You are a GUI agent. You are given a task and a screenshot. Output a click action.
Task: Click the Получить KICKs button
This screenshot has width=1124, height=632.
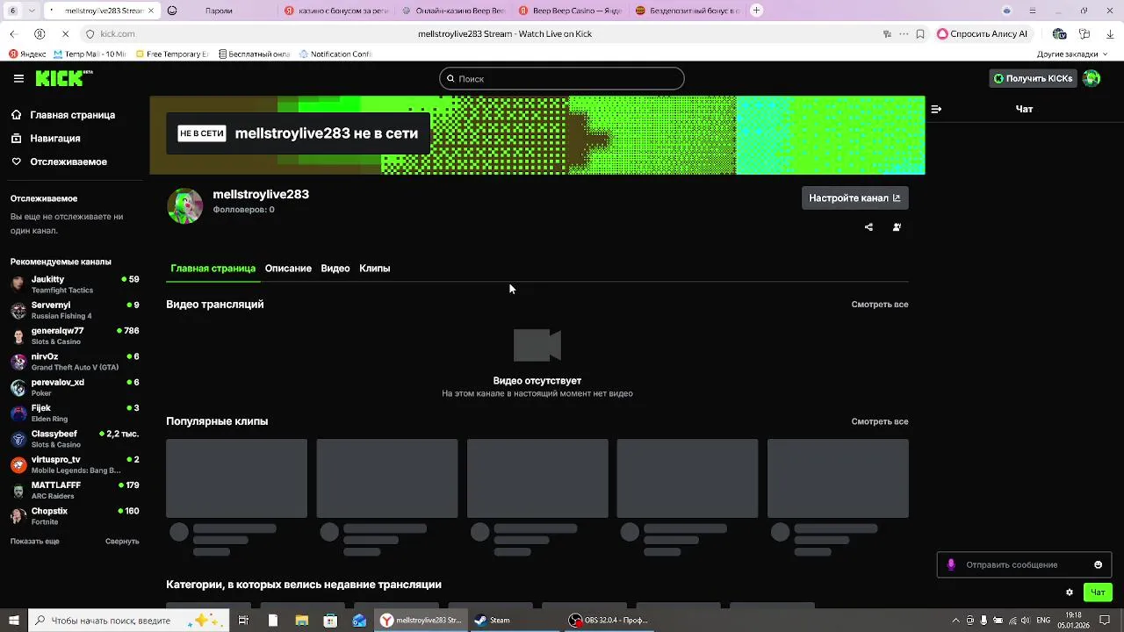coord(1033,79)
